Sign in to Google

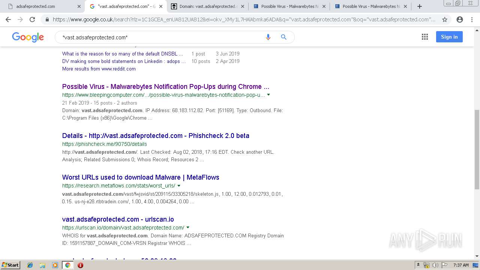(449, 37)
